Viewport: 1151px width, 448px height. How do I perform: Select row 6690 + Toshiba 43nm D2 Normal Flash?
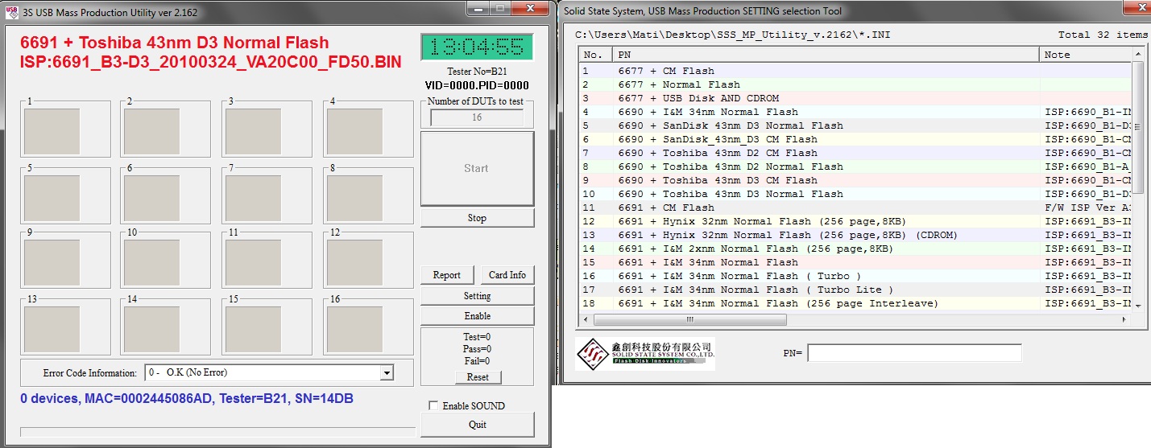coord(855,166)
